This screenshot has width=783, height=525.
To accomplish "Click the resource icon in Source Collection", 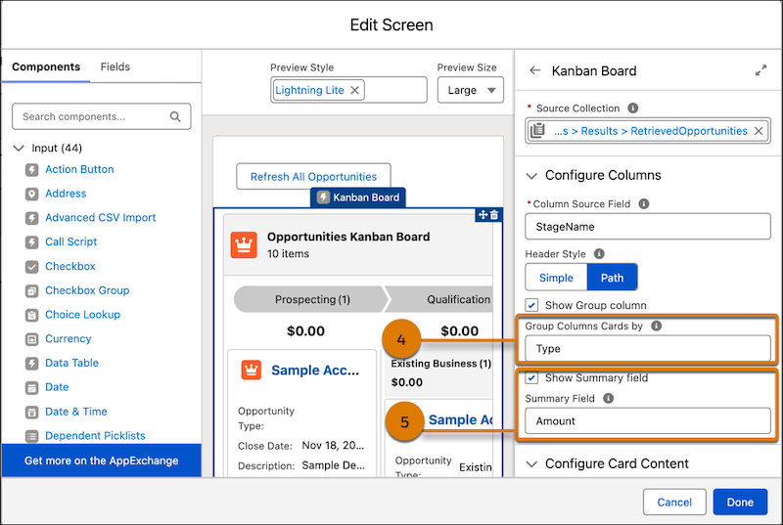I will click(x=537, y=130).
